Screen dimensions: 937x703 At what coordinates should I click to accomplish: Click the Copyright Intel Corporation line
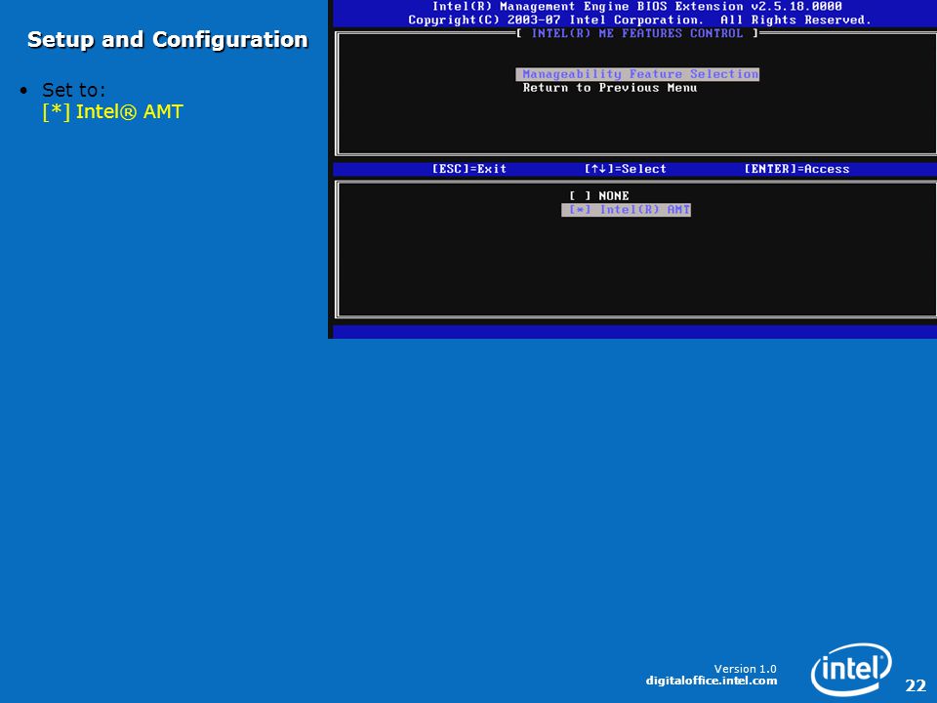(639, 20)
